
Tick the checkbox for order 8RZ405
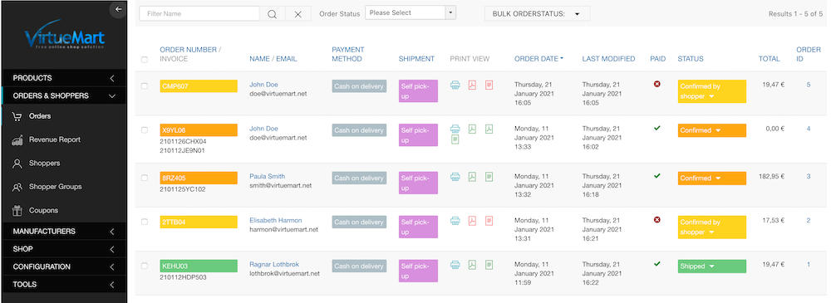pos(144,178)
